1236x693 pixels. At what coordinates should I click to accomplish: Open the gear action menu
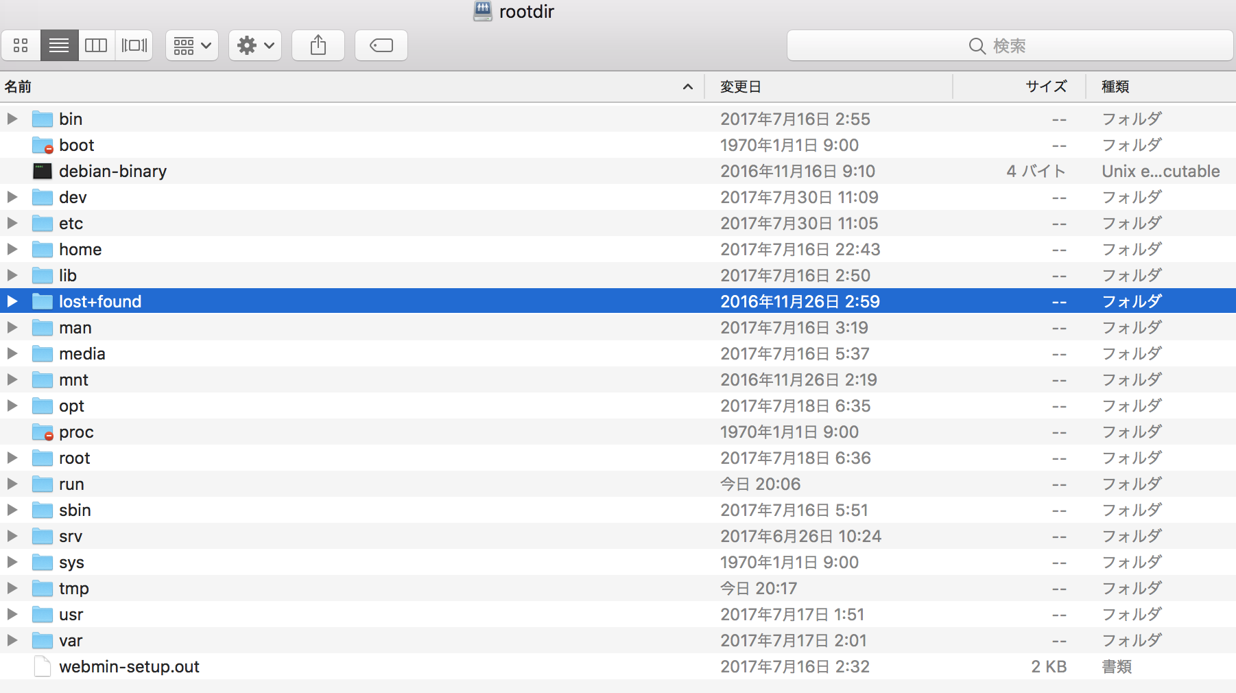[x=255, y=46]
